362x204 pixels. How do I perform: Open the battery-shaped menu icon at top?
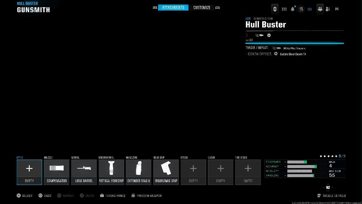point(275,9)
